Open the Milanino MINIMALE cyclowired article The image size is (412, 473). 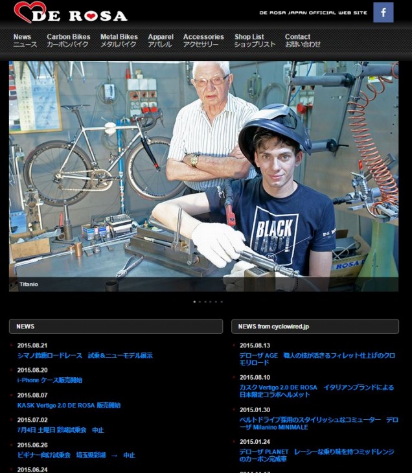(319, 424)
